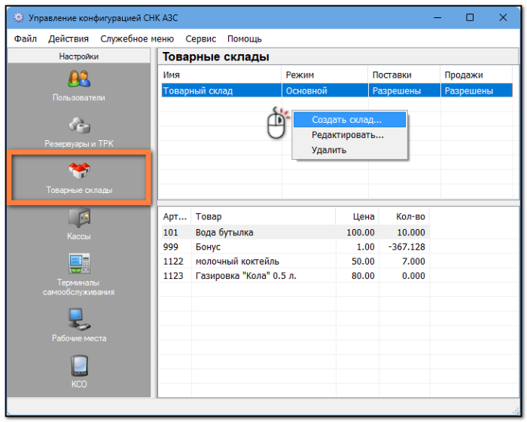The height and width of the screenshot is (422, 527).
Task: Minimize the Управление конфигурацией window
Action: [437, 17]
